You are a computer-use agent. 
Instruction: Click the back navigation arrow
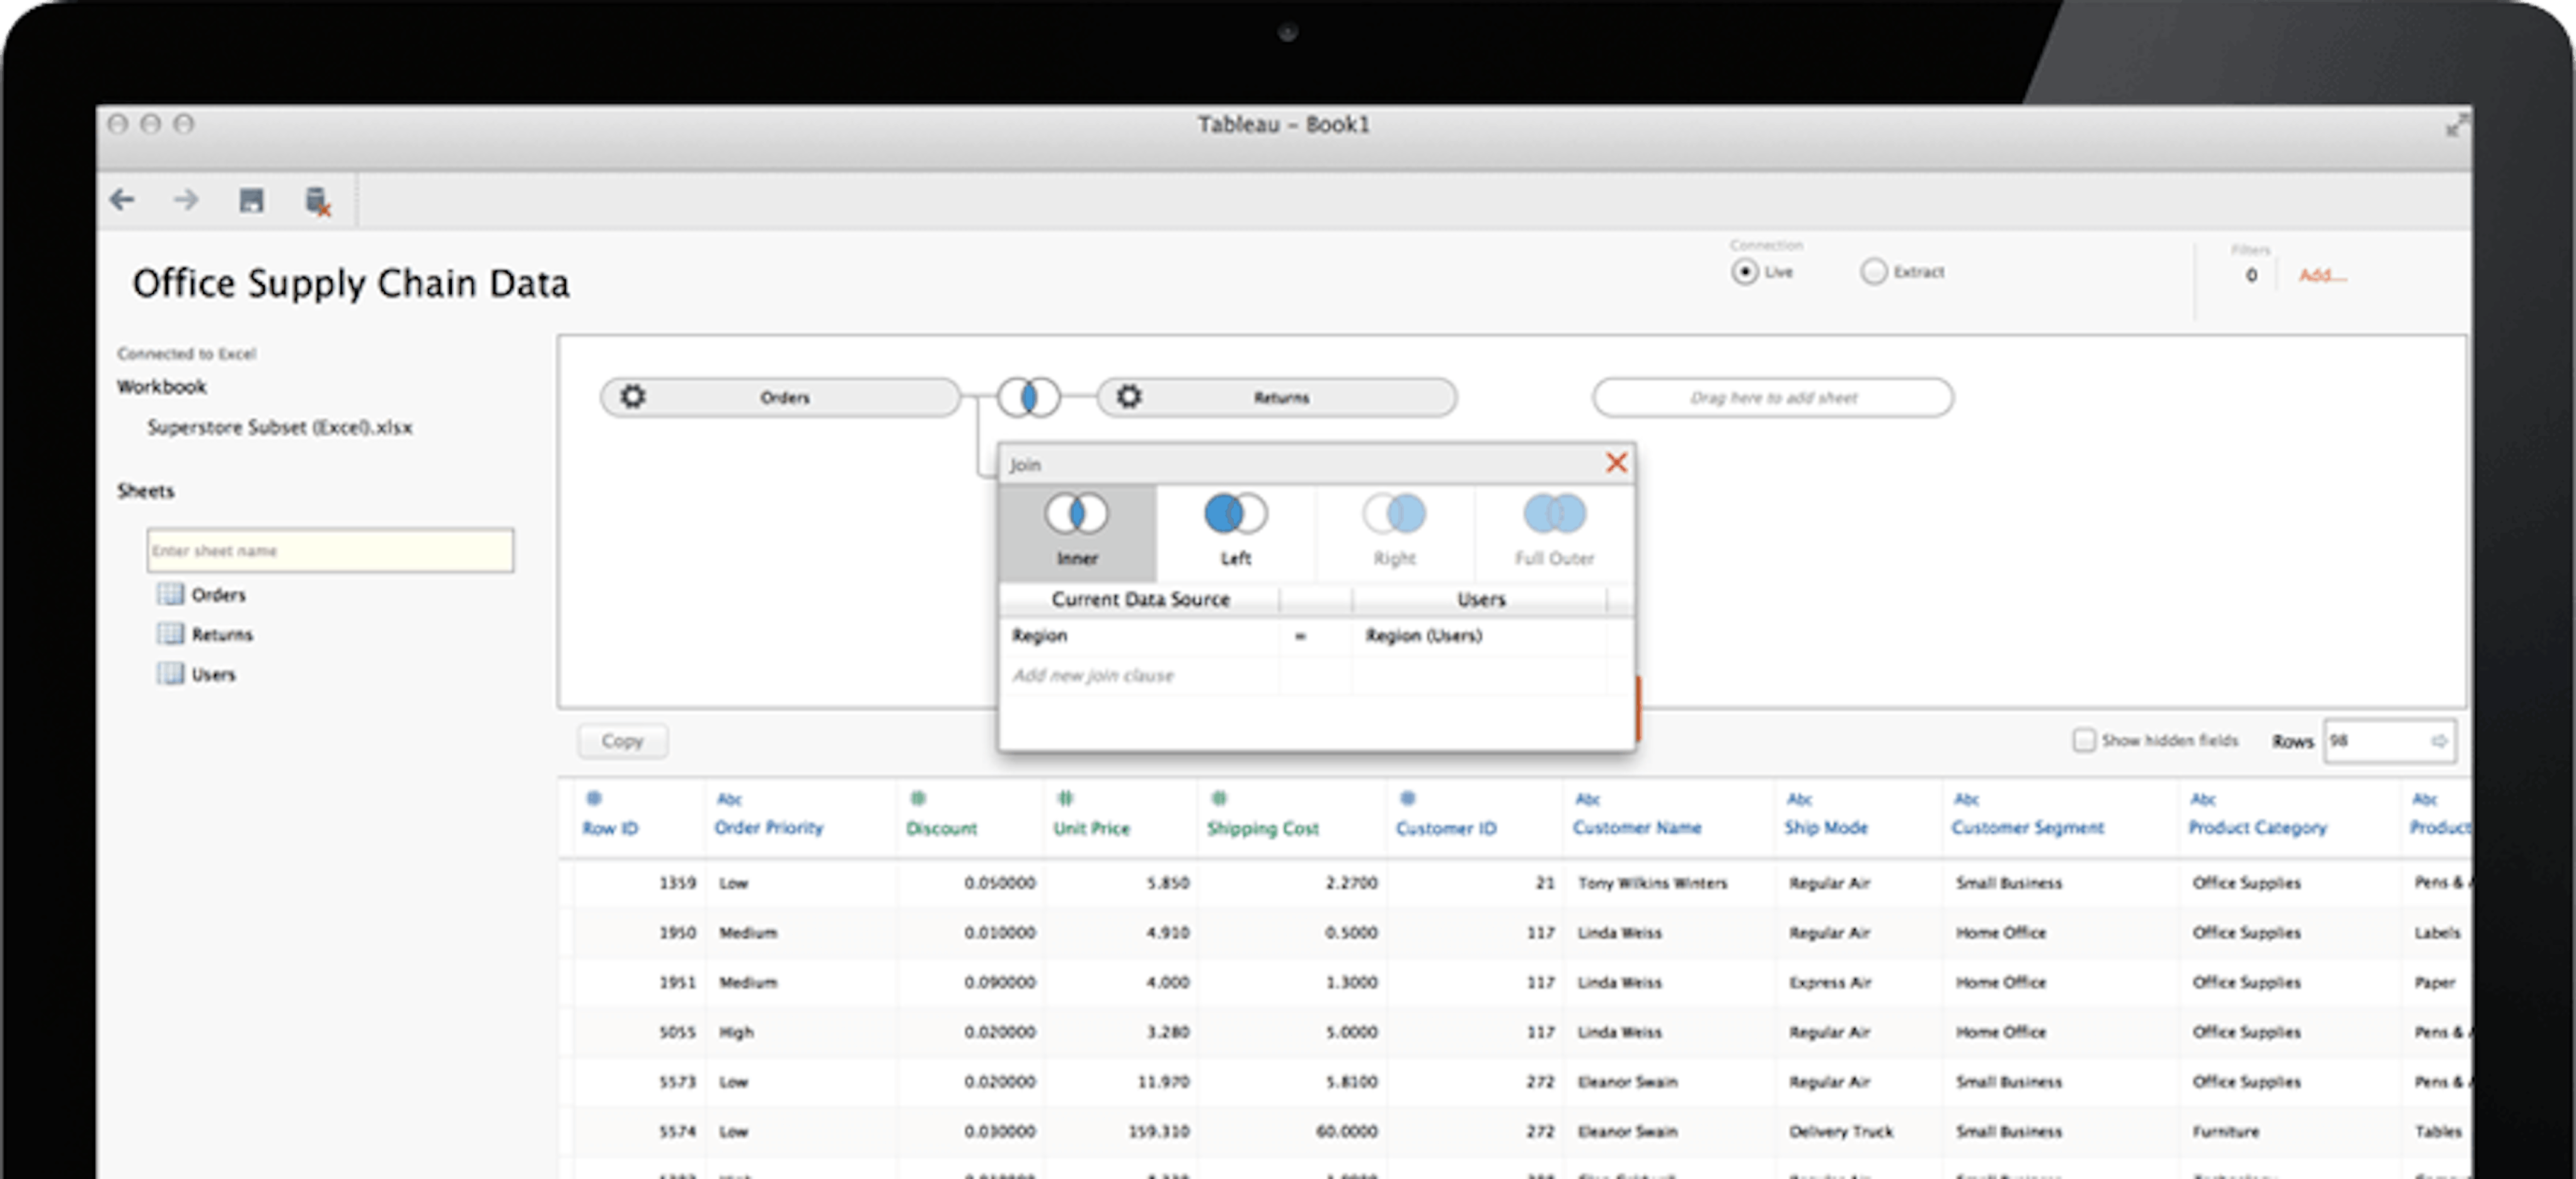(123, 200)
